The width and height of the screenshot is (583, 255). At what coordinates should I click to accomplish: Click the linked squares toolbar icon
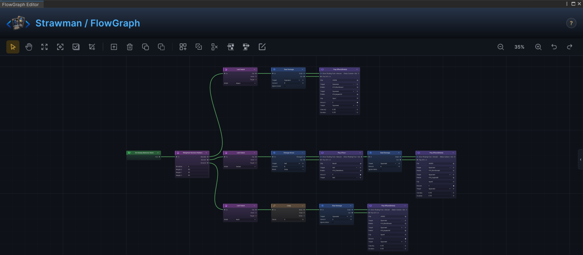(x=199, y=47)
